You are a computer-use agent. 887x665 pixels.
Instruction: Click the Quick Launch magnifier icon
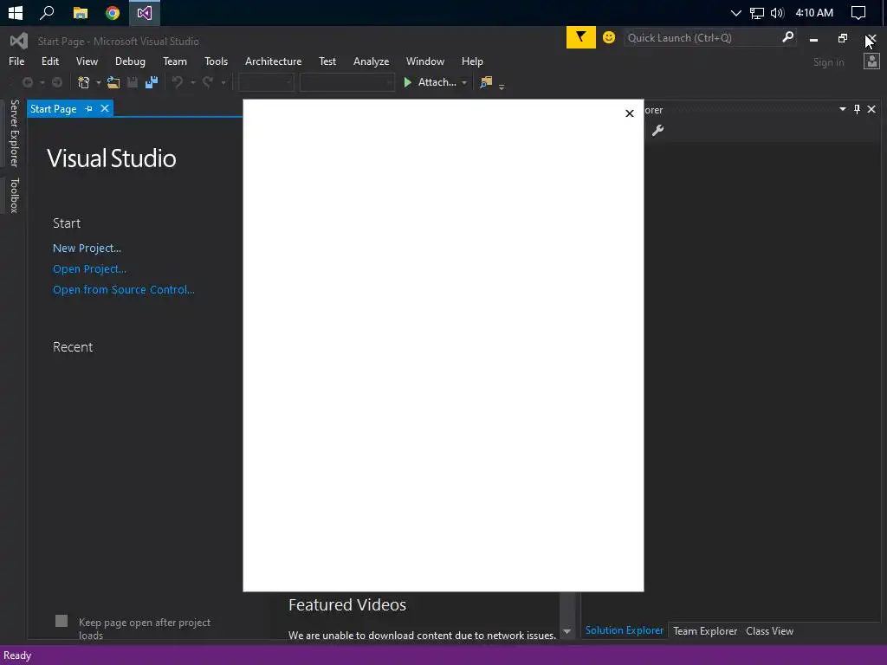(787, 37)
